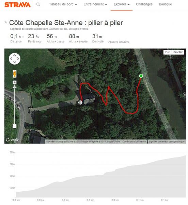Click the Strava logo

pyautogui.click(x=18, y=5)
